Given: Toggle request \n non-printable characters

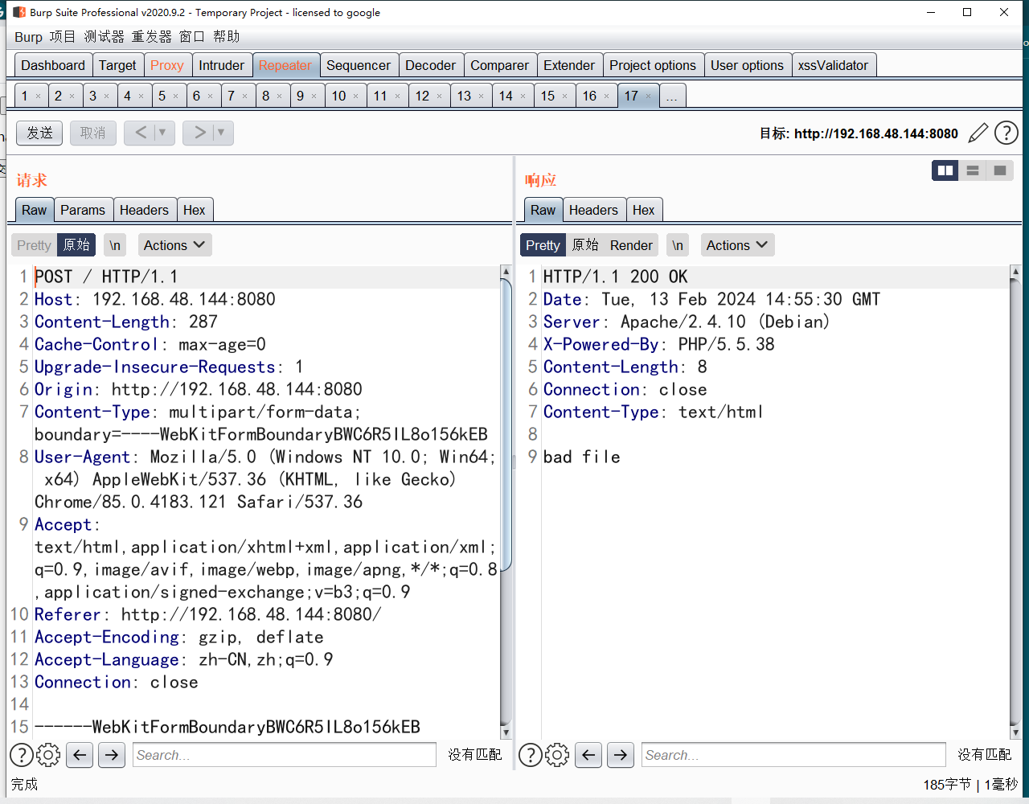Looking at the screenshot, I should coord(115,245).
